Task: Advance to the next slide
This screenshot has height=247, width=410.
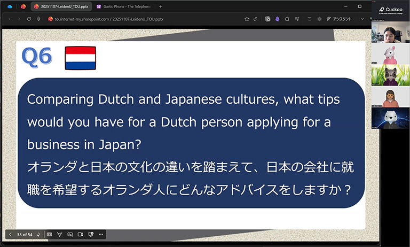Action: click(x=38, y=234)
